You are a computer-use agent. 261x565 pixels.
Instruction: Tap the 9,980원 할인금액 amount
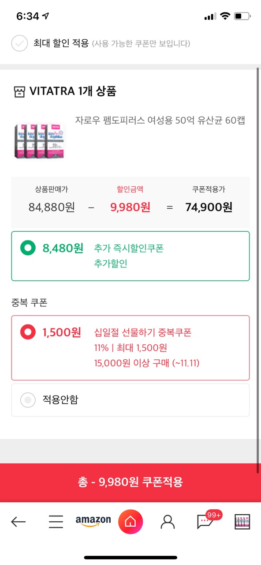[130, 207]
